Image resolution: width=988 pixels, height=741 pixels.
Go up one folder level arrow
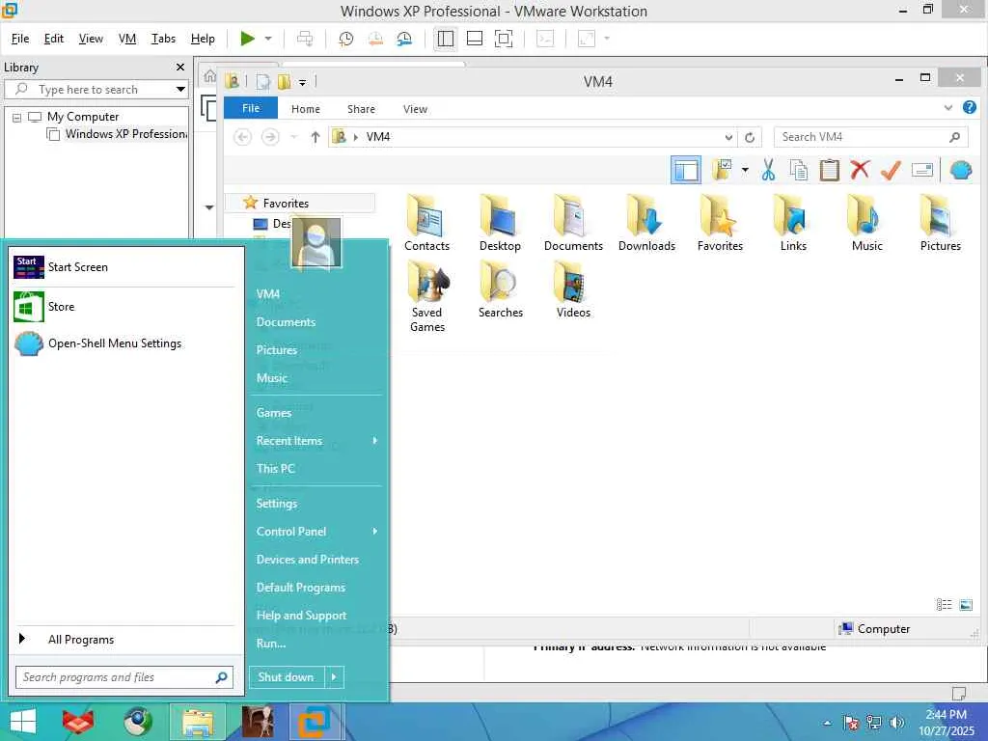pos(316,137)
